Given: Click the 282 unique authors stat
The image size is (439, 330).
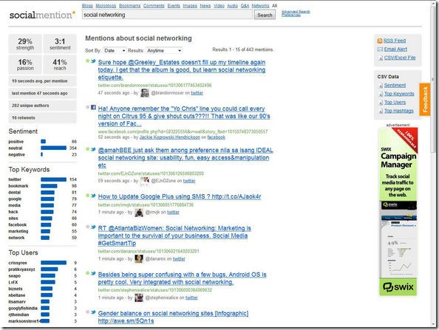Looking at the screenshot, I should pos(42,106).
